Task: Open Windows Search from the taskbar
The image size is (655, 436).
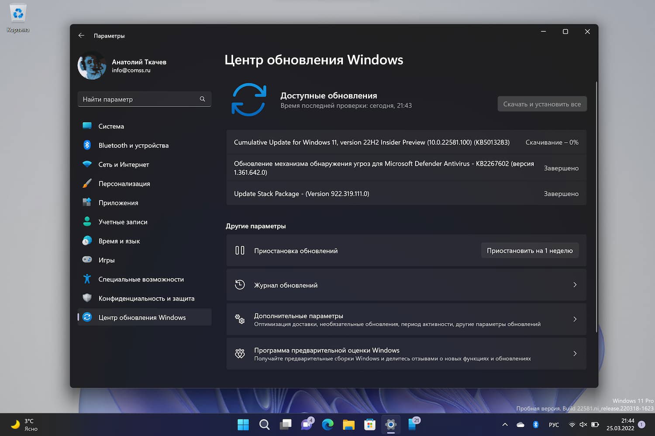Action: (264, 424)
